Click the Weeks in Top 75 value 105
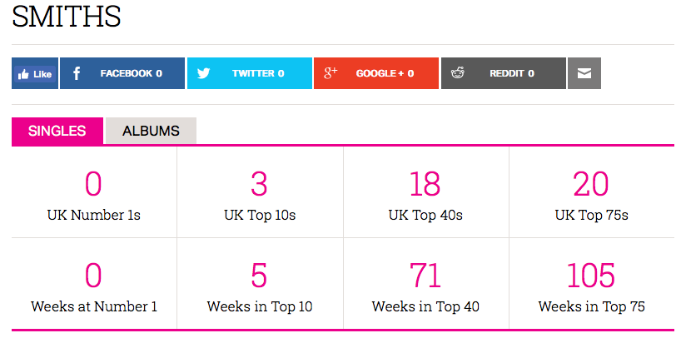Screen dimensions: 676x343 pos(591,276)
